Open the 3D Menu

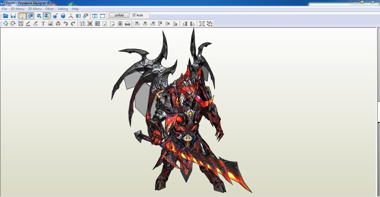[18, 9]
